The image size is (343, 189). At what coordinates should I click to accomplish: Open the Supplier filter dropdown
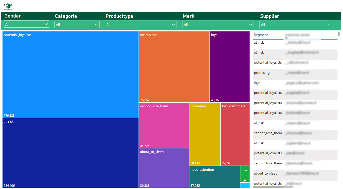(x=295, y=24)
